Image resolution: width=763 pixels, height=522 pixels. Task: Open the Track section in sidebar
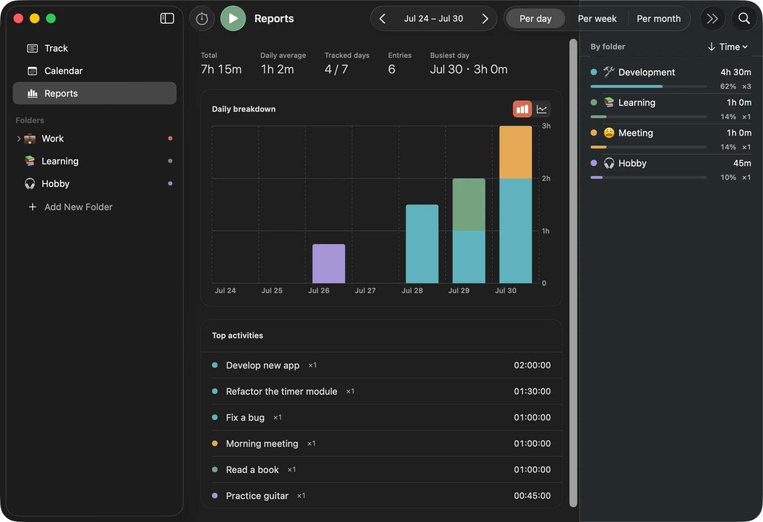coord(95,48)
